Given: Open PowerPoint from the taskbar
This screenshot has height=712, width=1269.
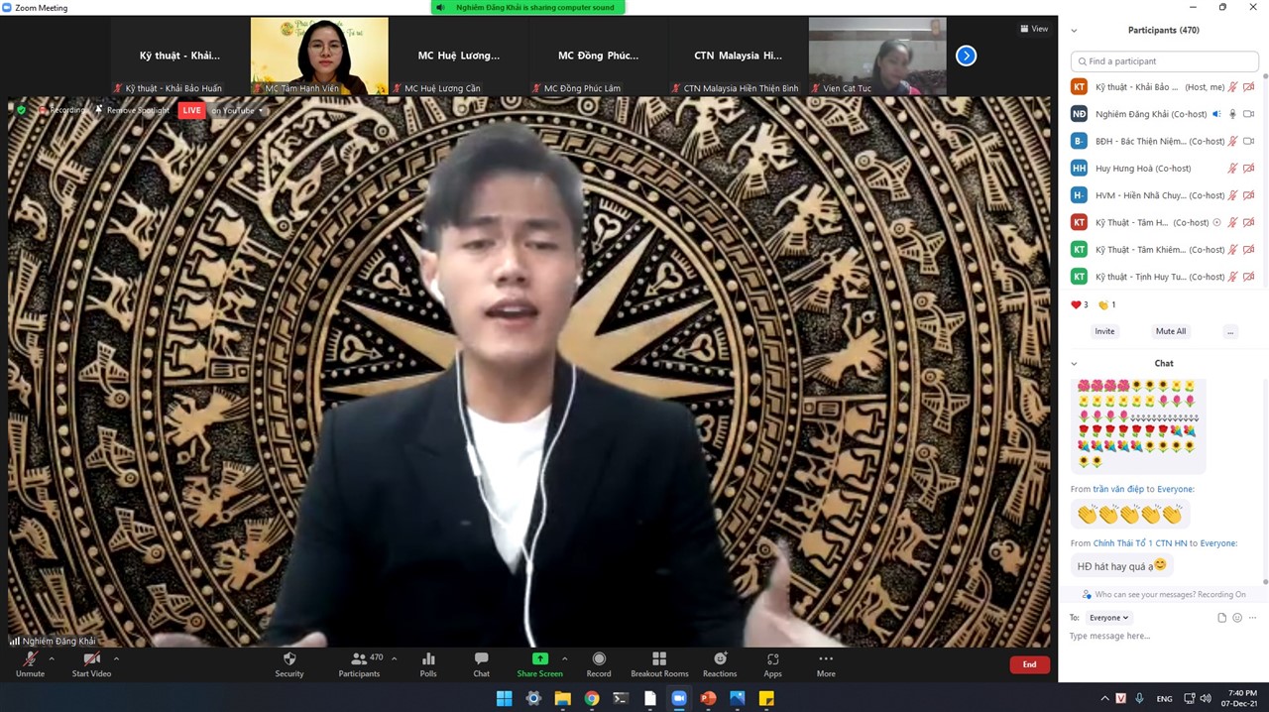Looking at the screenshot, I should tap(708, 698).
